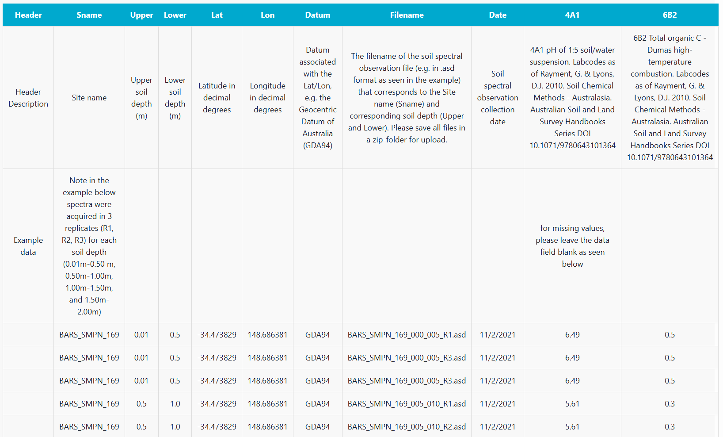
Task: Select filename BARS_SMPN_169_000_005_R1.asd
Action: [x=407, y=335]
